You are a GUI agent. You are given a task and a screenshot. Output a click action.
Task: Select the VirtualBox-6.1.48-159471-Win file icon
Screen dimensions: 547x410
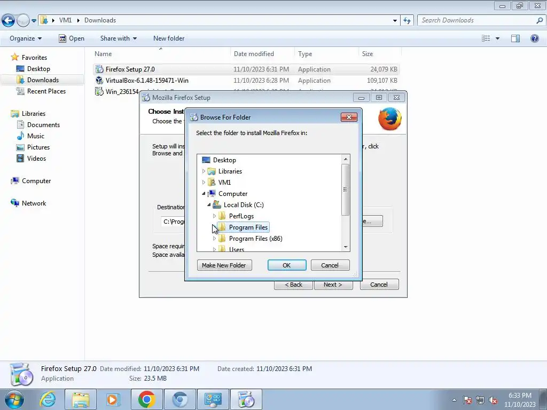99,80
